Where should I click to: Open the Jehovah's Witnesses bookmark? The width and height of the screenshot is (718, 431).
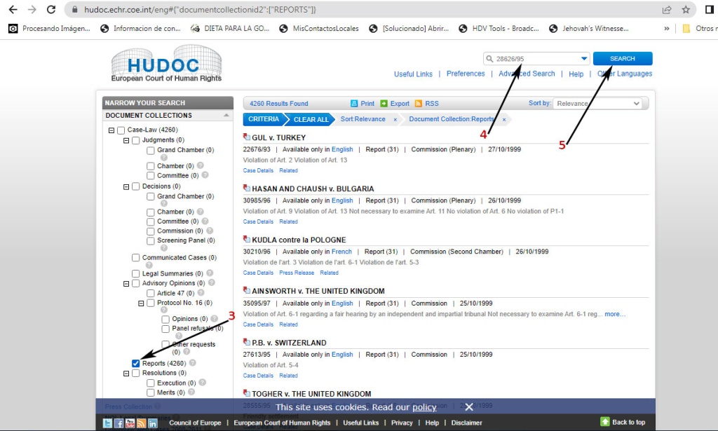tap(590, 28)
